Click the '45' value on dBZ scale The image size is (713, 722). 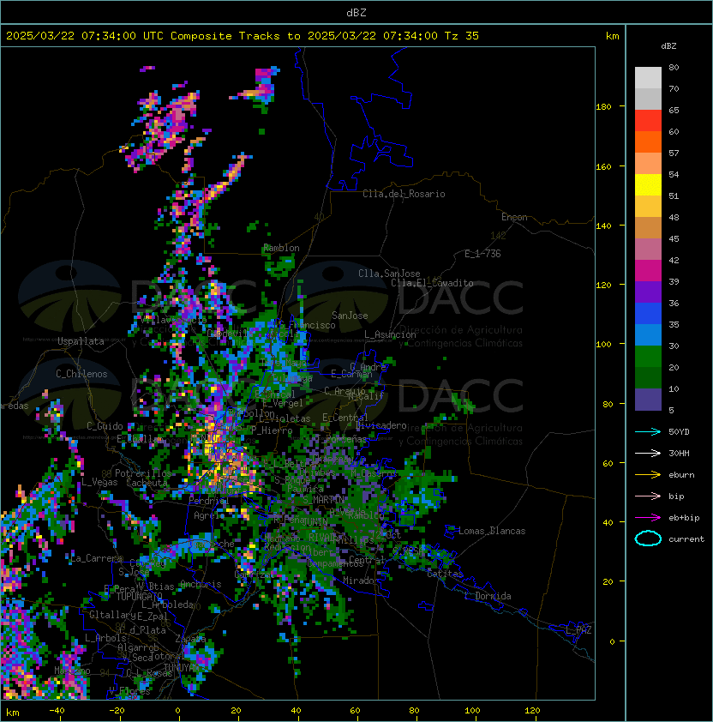click(674, 238)
